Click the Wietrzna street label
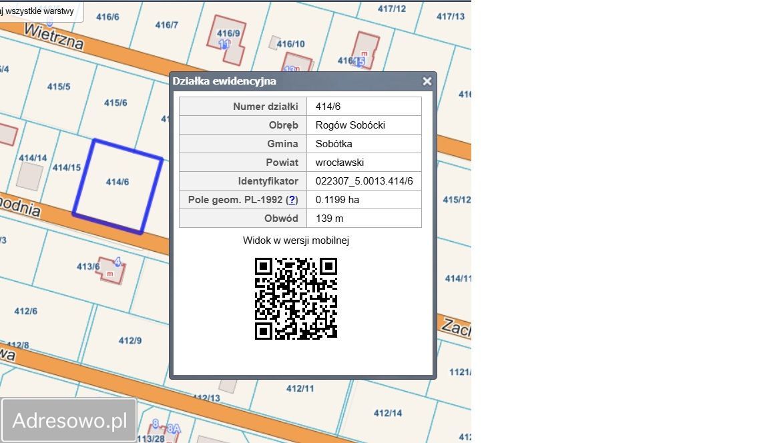Viewport: 769px width, 443px height. pyautogui.click(x=54, y=37)
